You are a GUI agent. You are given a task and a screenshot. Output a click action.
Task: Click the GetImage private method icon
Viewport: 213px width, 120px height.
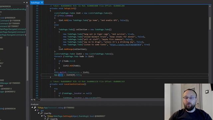(x=45, y=116)
